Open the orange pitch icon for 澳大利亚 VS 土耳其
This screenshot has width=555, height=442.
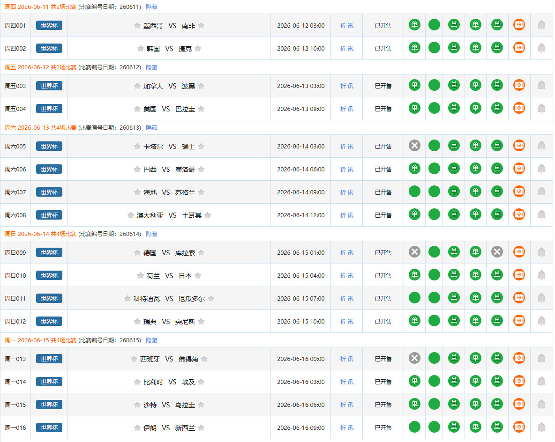(x=519, y=214)
